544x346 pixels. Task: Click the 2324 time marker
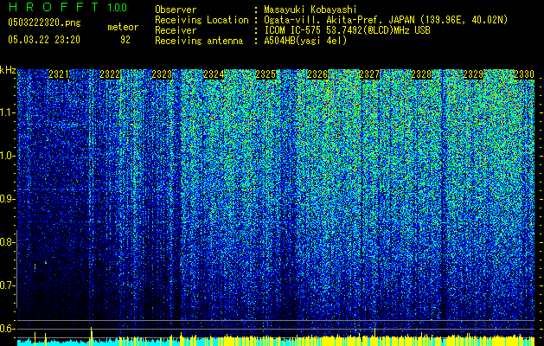point(214,74)
